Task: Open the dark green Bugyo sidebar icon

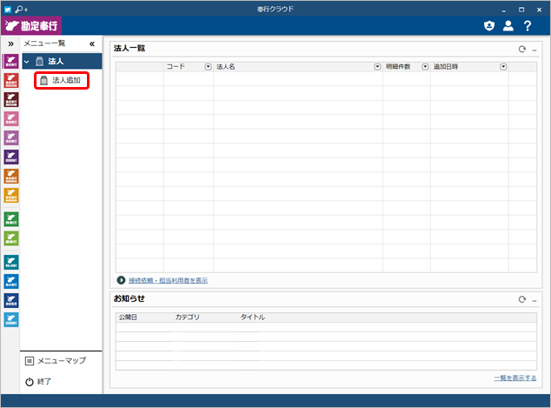Action: click(11, 219)
